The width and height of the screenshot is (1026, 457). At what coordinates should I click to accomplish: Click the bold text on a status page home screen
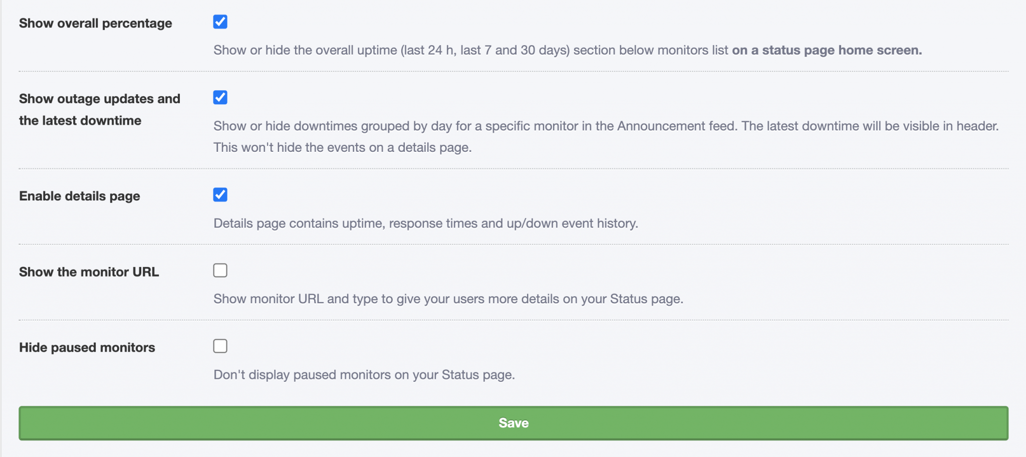[x=827, y=50]
